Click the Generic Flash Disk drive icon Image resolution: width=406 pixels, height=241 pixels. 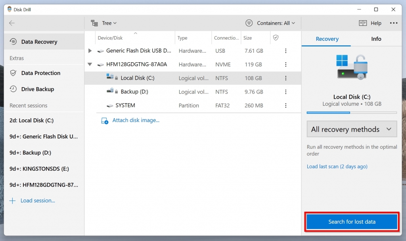point(100,51)
